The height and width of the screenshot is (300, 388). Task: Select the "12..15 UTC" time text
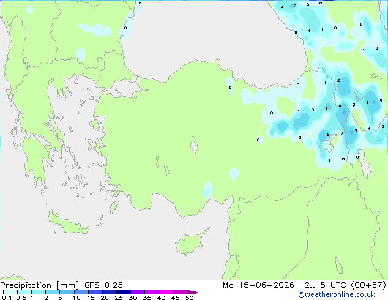click(323, 285)
